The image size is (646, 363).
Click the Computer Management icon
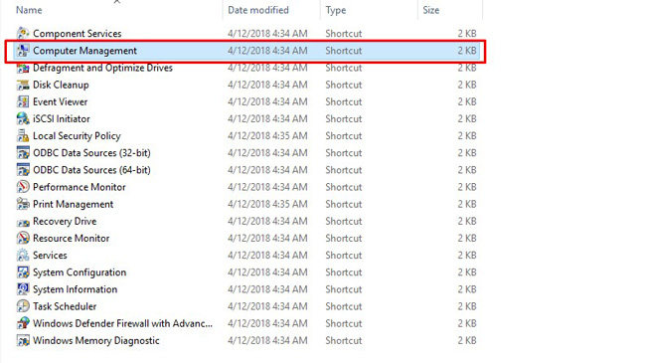pyautogui.click(x=23, y=51)
